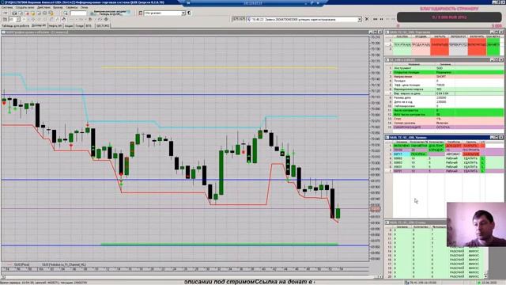Click the red ДОБ.ШОРТ cell in levels table
Viewport: 506px width, 285px height.
(x=453, y=146)
